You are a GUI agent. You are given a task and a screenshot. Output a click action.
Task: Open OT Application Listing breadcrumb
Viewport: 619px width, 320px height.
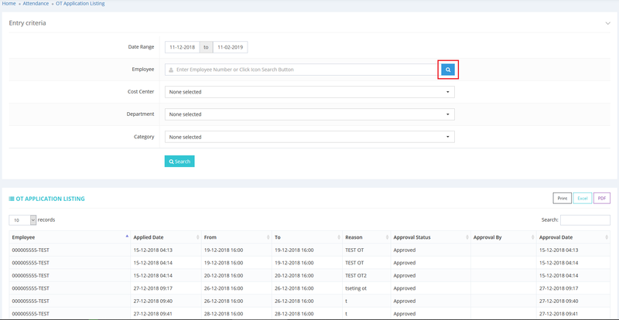coord(80,4)
